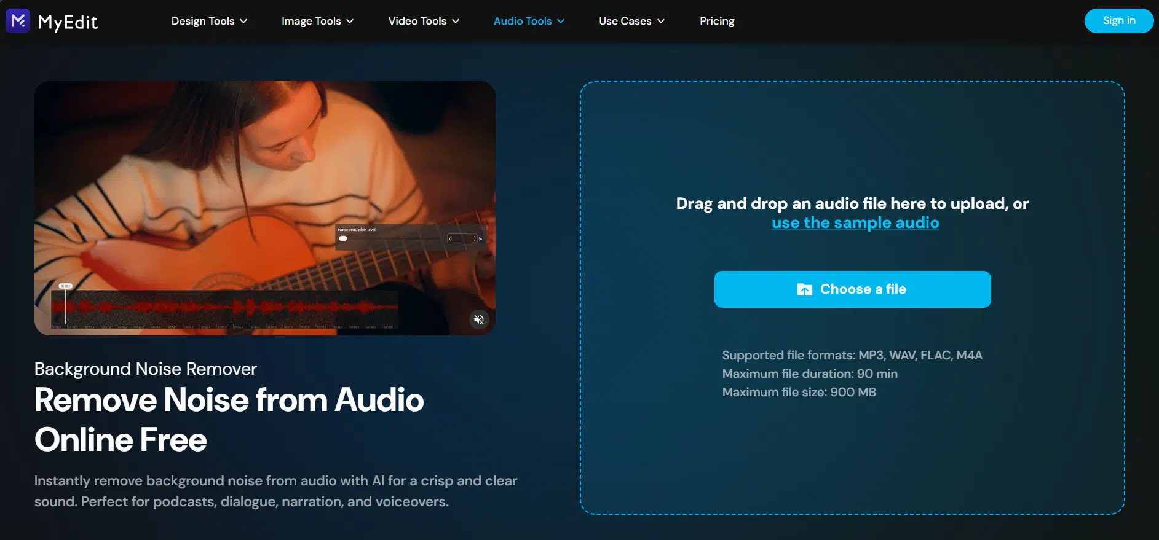
Task: Click the Noise reduction level slider handle
Action: click(x=343, y=238)
